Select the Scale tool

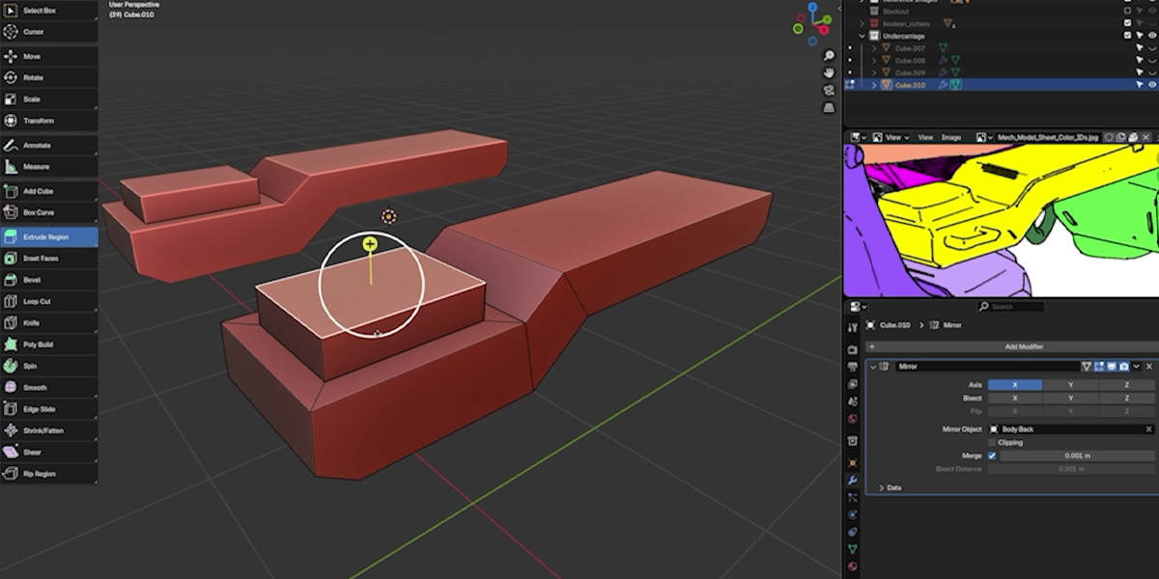click(x=48, y=98)
